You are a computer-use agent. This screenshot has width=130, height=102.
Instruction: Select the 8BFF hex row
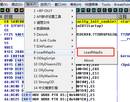coord(9,39)
